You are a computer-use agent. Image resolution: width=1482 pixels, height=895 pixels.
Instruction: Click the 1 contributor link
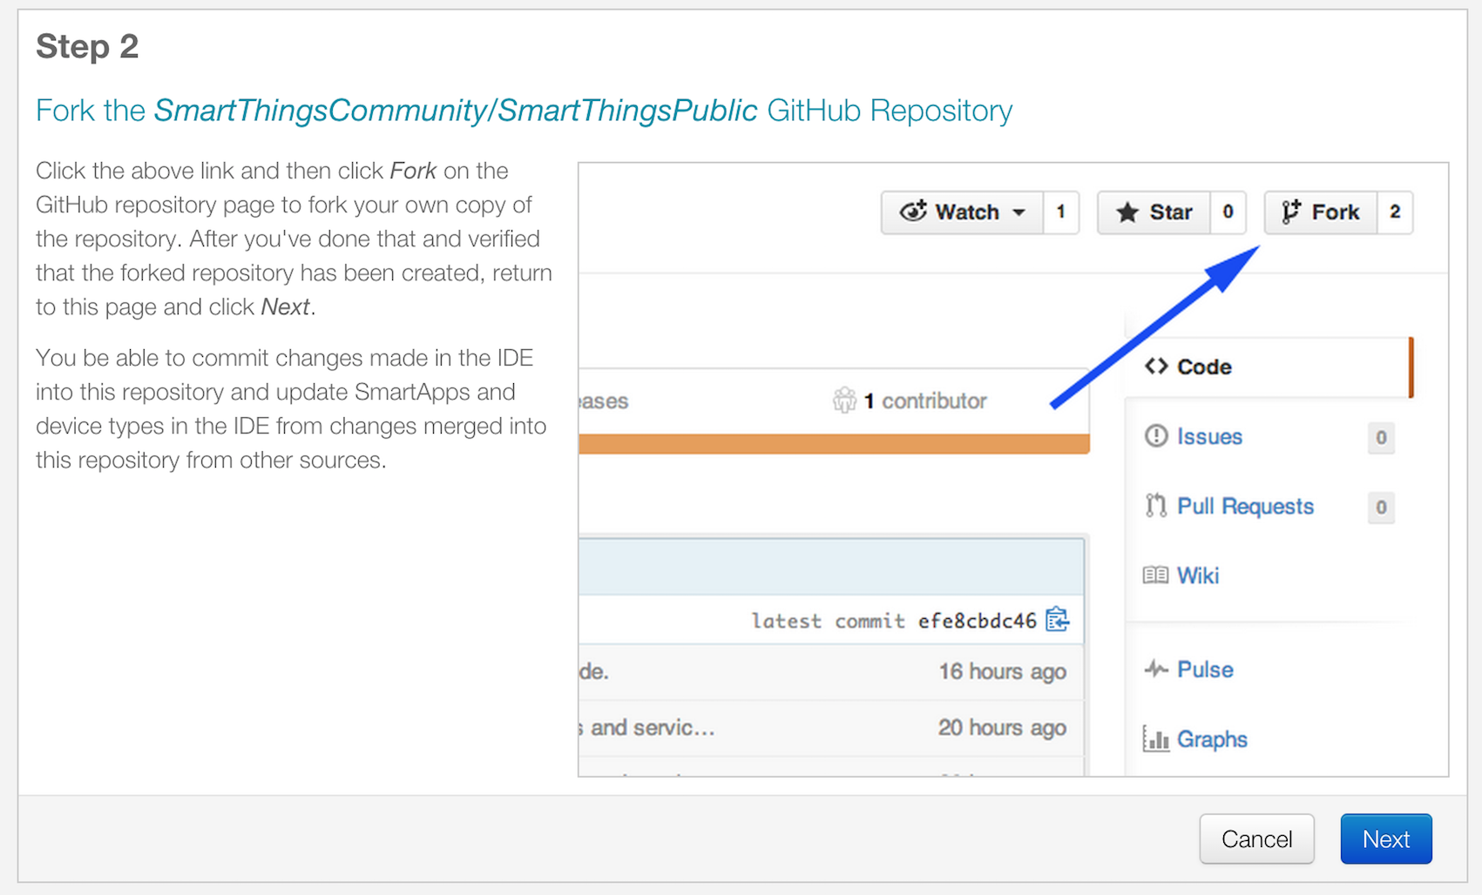click(925, 401)
